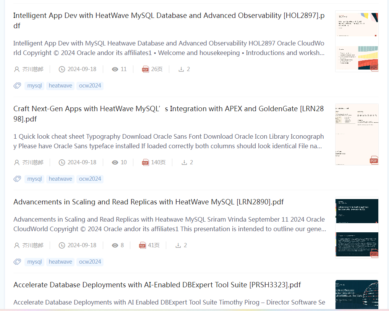Viewport: 389px width, 311px height.
Task: Click download icon in LRN2890 document row
Action: [178, 245]
